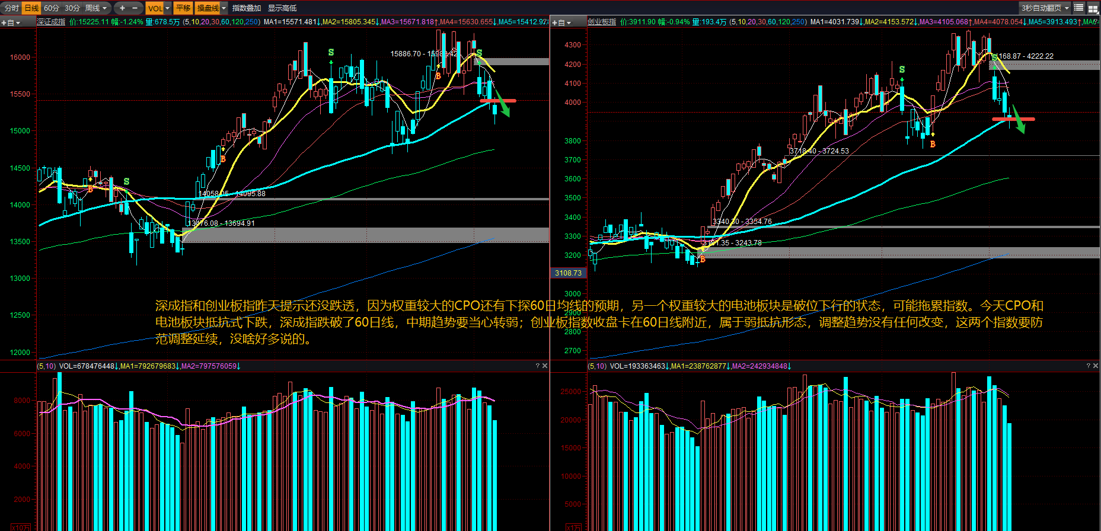Image resolution: width=1101 pixels, height=531 pixels.
Task: Expand the 周线 period dropdown
Action: coord(96,8)
